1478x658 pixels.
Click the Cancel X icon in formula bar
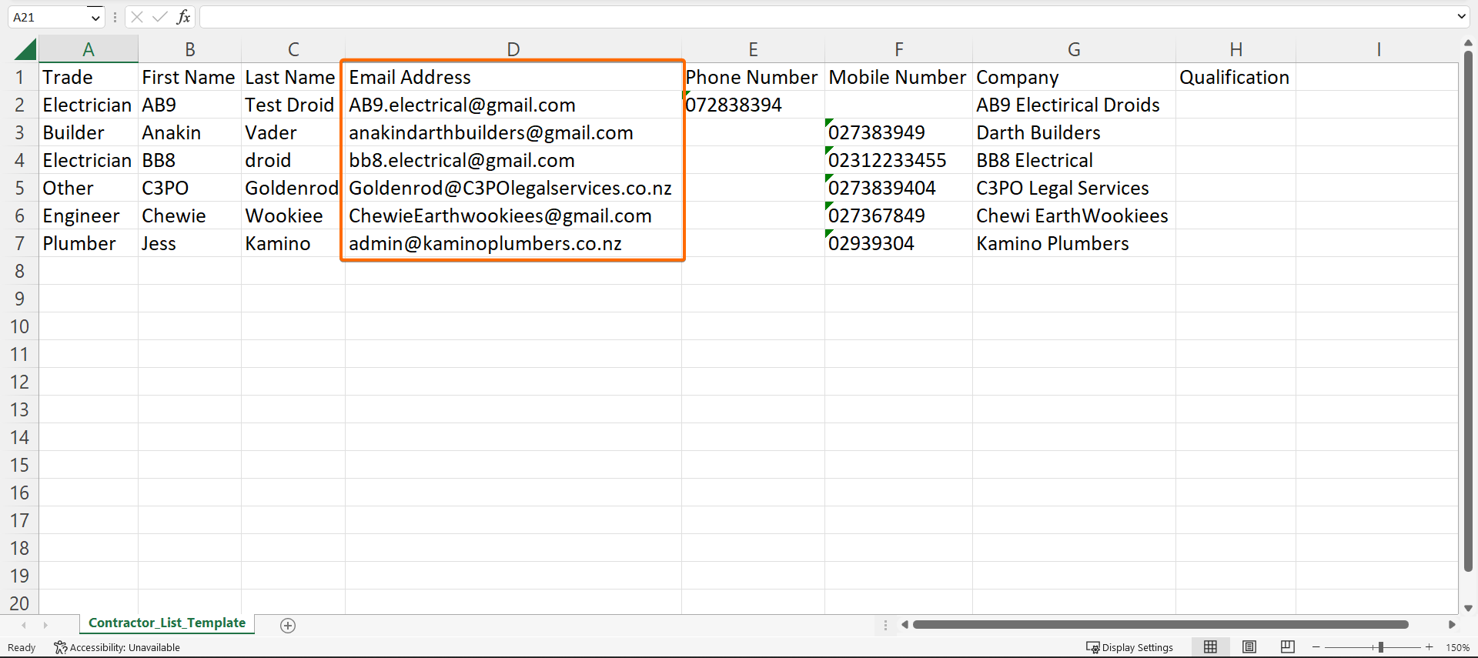[x=137, y=17]
